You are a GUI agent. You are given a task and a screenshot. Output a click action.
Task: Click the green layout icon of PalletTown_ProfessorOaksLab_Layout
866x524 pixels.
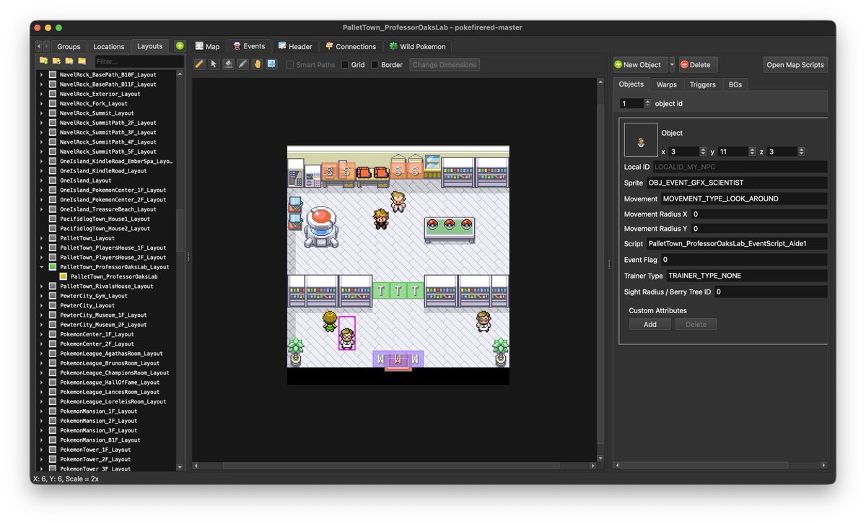53,267
